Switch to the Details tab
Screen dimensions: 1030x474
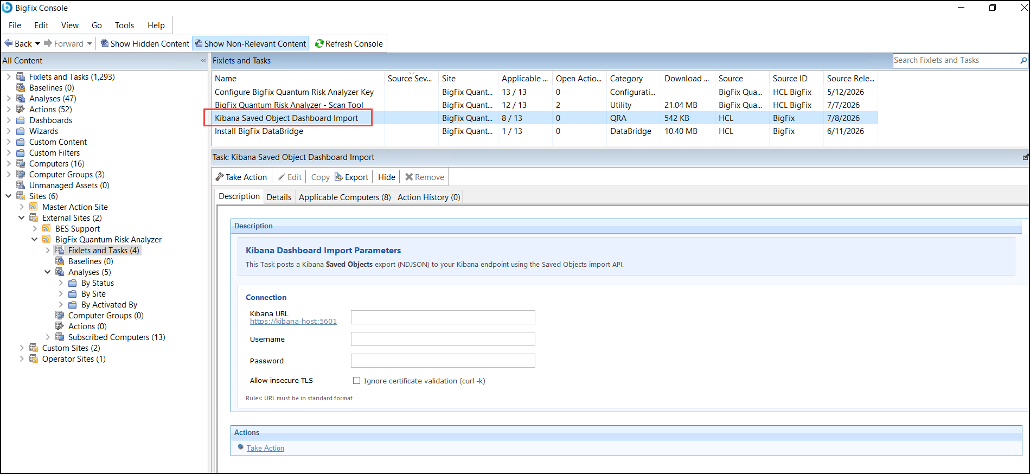coord(279,197)
